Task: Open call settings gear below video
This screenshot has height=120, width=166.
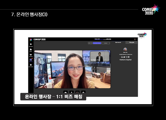Action: [x=84, y=92]
